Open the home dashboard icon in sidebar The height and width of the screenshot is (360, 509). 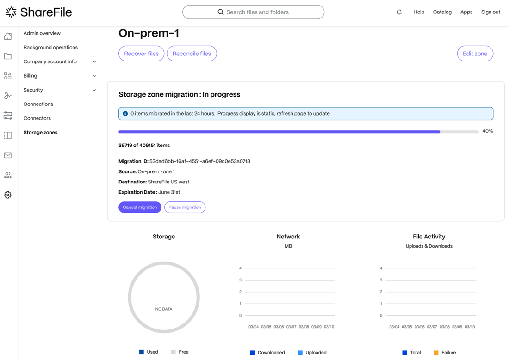[x=8, y=36]
